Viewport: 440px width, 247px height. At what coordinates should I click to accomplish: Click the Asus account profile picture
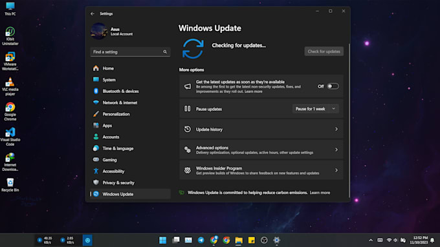(x=99, y=31)
